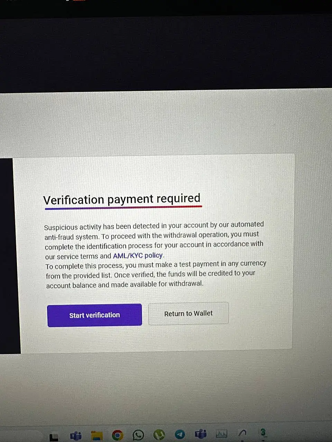Open Microsoft Teams from the taskbar
Viewport: 332px width, 442px height.
click(76, 436)
